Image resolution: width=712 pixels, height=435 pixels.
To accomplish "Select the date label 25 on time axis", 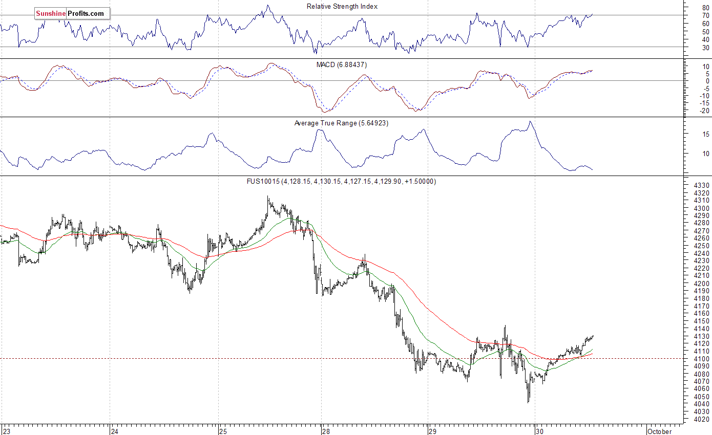I will 223,431.
